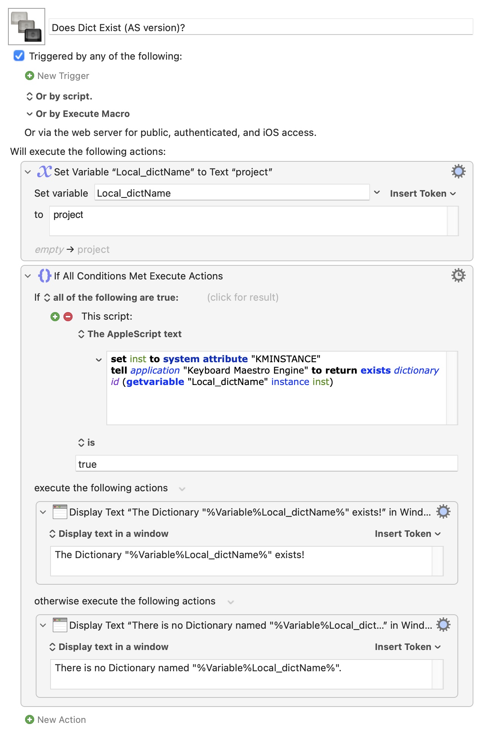Open 'all of the following are true' popup
Viewport: 481px width, 732px height.
click(x=111, y=298)
